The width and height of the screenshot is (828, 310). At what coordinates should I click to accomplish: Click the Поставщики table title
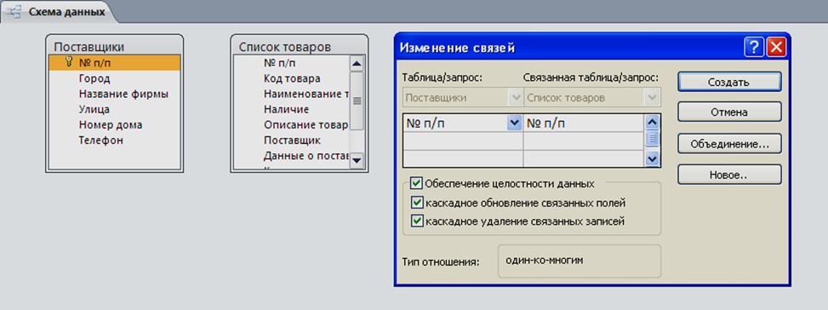coord(89,47)
